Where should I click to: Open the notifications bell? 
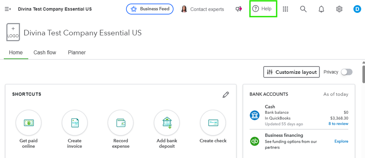coord(321,9)
